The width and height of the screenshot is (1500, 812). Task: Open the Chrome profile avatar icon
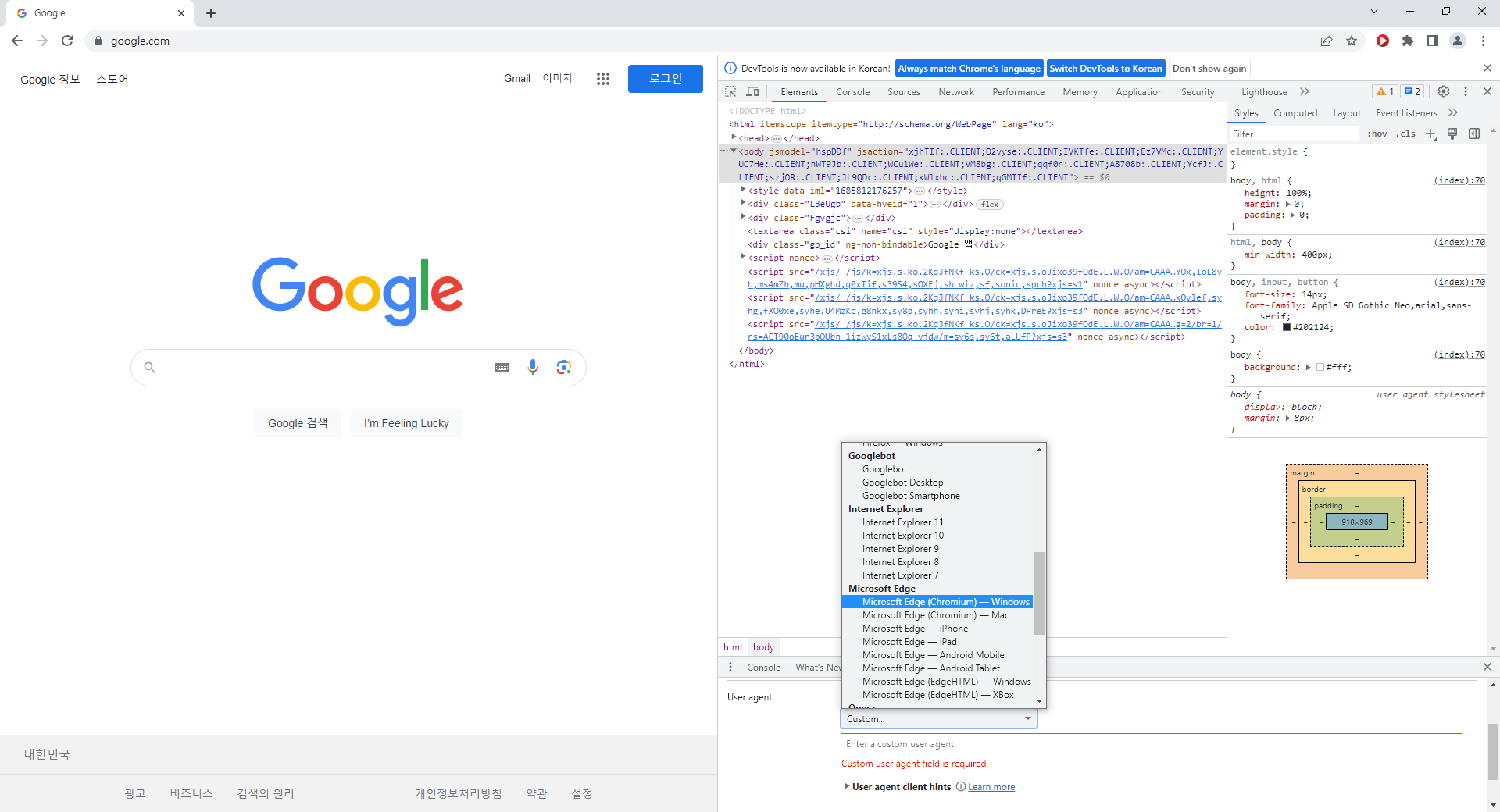(x=1458, y=41)
